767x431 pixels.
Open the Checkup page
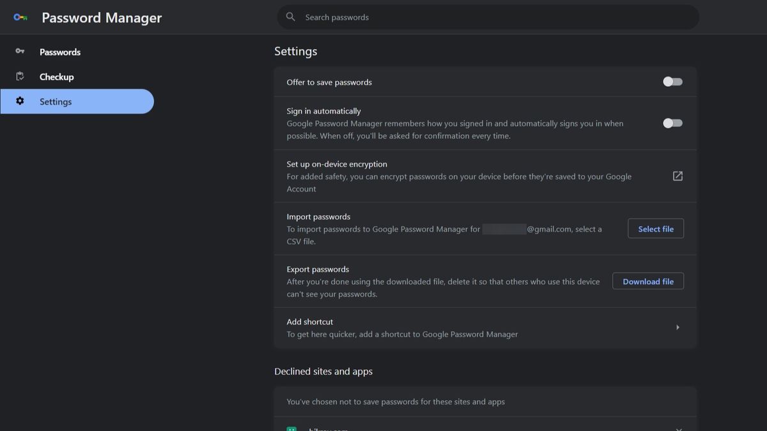point(57,76)
